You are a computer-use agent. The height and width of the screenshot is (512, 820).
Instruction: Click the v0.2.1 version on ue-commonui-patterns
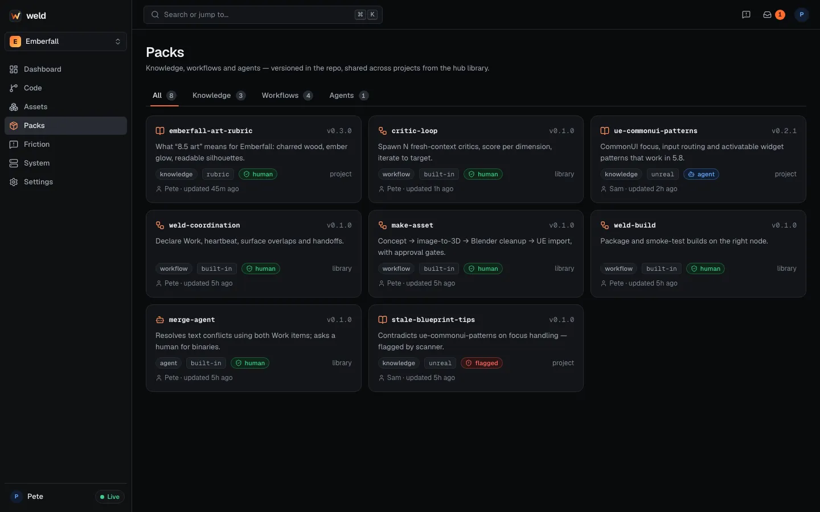(x=784, y=131)
